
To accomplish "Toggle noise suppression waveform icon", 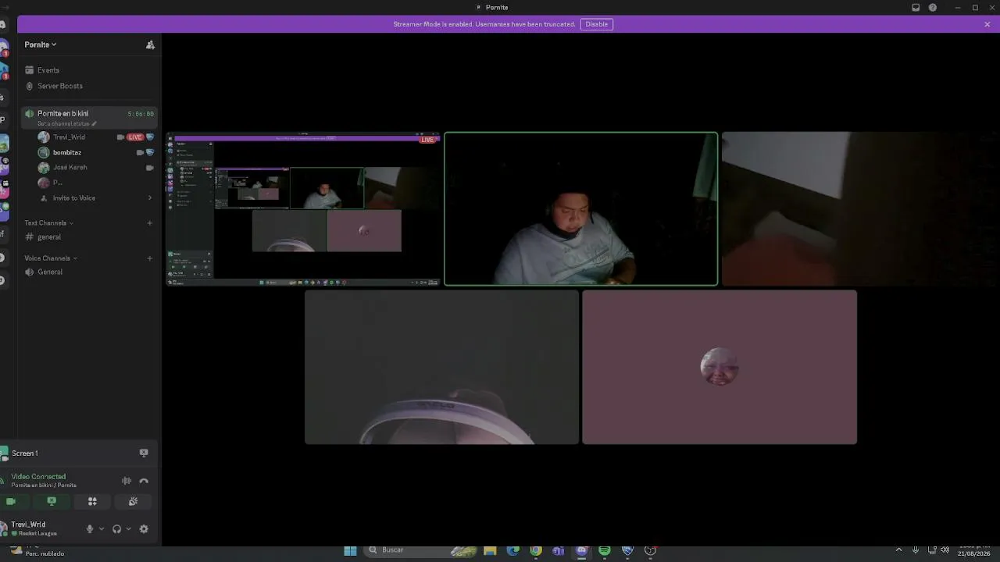I will click(127, 481).
